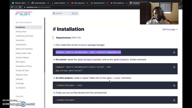Click the inline pest --init code
Viewport: 192px width, 108px height.
coord(113,78)
